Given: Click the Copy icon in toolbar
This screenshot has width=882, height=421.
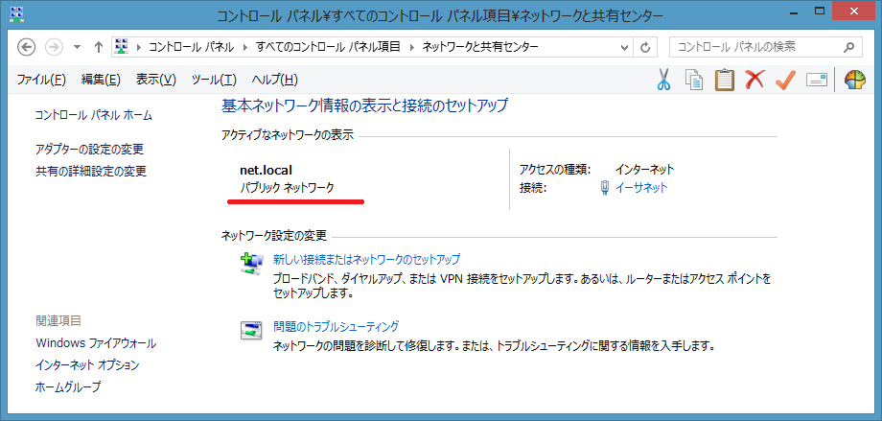Looking at the screenshot, I should 694,81.
